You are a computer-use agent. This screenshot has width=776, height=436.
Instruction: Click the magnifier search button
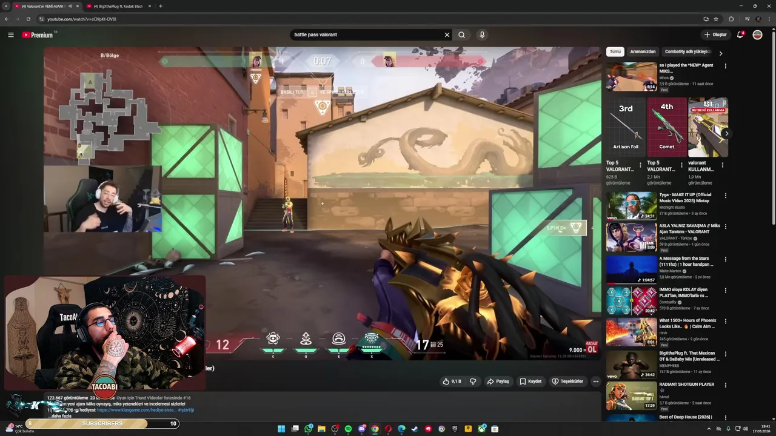[x=462, y=35]
